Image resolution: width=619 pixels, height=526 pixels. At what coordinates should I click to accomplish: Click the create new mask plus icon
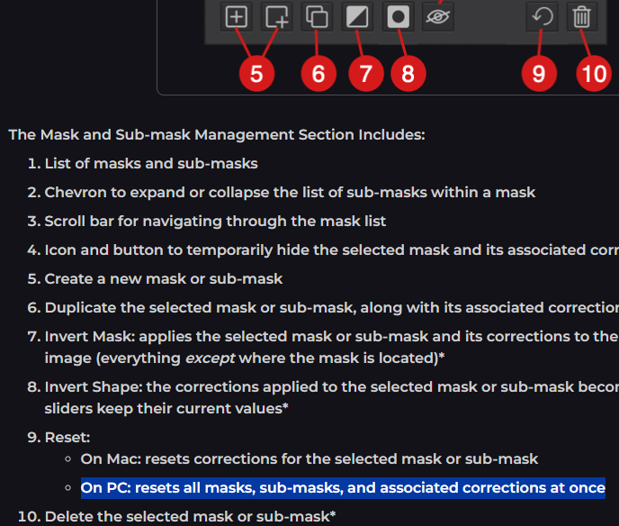(236, 16)
